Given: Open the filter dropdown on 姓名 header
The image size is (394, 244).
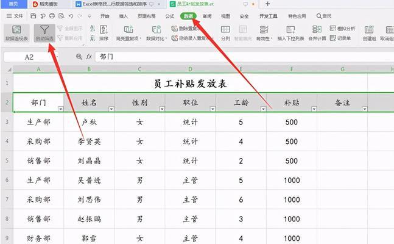Looking at the screenshot, I should (x=110, y=109).
